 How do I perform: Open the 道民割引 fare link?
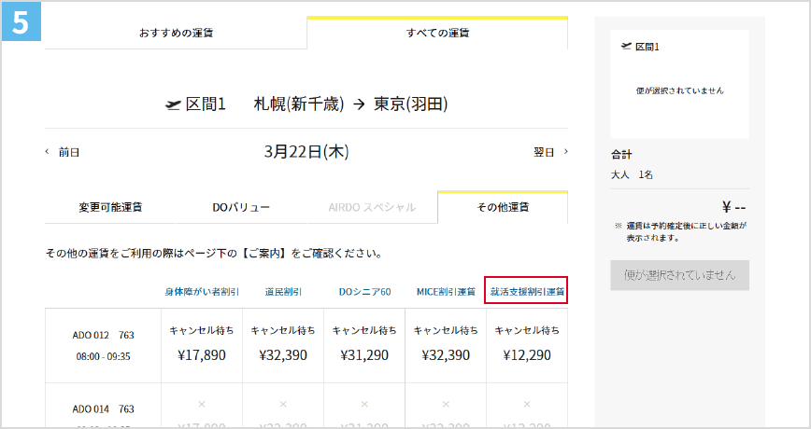pyautogui.click(x=283, y=292)
